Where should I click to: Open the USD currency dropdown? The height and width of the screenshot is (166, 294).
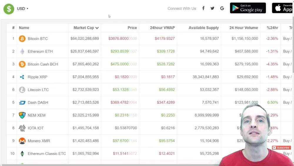(22, 9)
